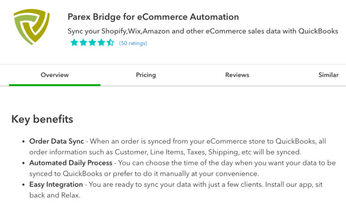Click the fourth rating star
The height and width of the screenshot is (208, 346).
click(101, 43)
